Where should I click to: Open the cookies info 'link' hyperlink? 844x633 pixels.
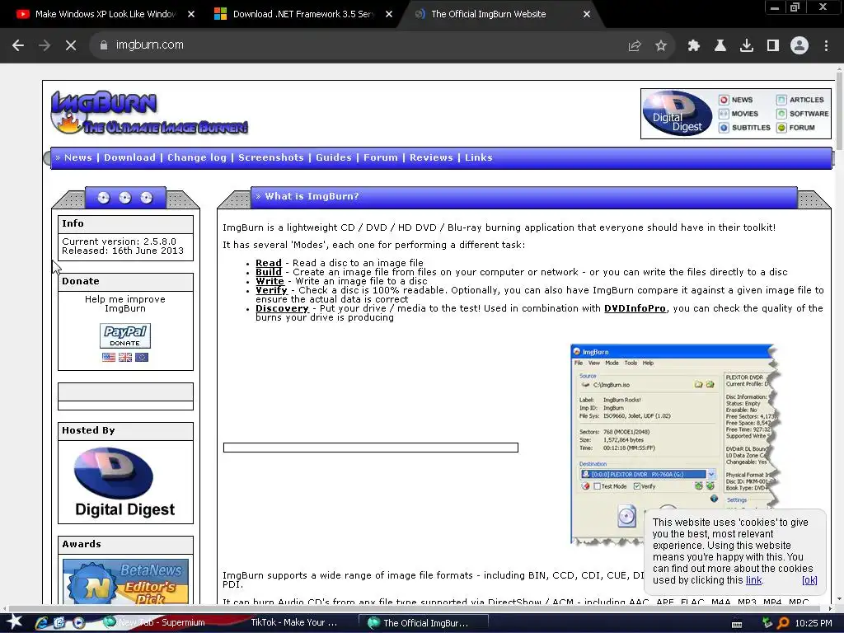[x=753, y=580]
